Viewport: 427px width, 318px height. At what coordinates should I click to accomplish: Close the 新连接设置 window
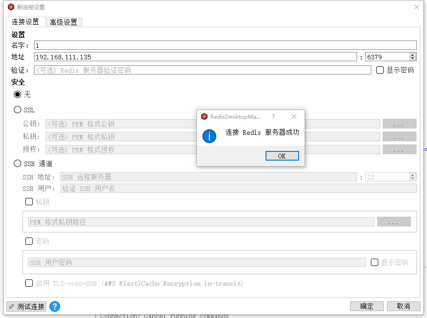[x=416, y=7]
